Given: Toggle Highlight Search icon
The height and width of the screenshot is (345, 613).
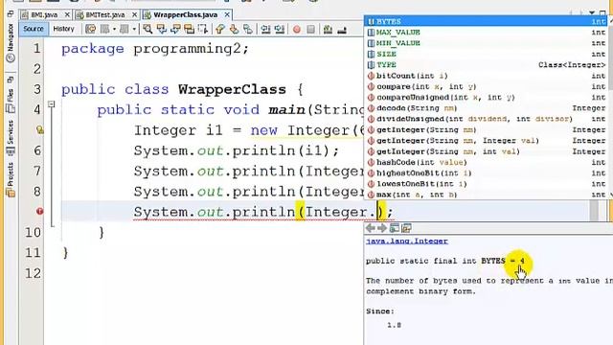Looking at the screenshot, I should pos(190,29).
